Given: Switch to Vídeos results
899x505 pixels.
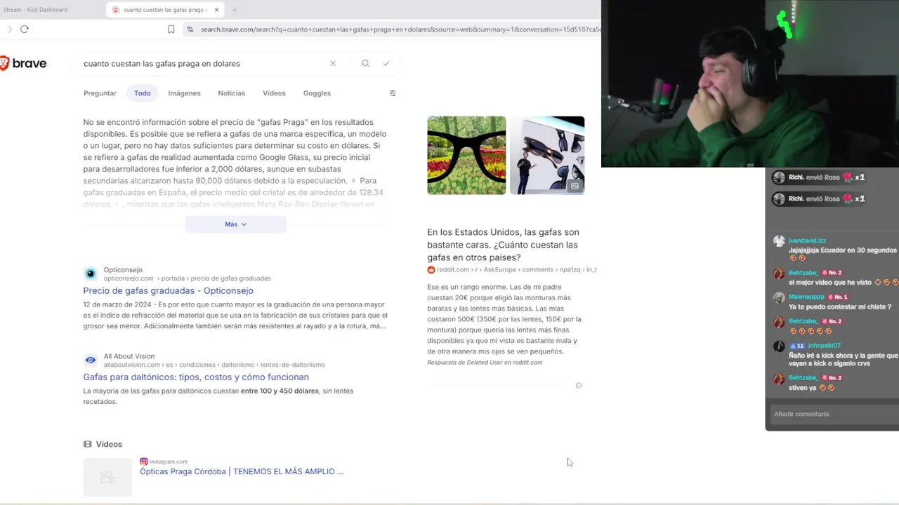Looking at the screenshot, I should point(274,93).
